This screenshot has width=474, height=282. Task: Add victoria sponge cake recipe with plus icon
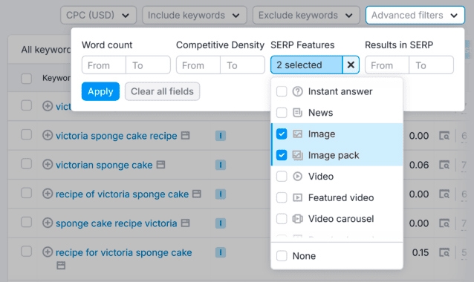pyautogui.click(x=48, y=135)
